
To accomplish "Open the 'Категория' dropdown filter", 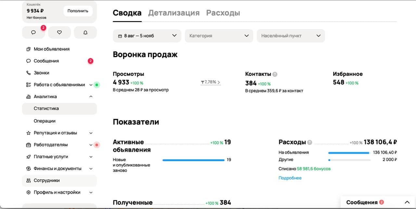I will tap(219, 36).
